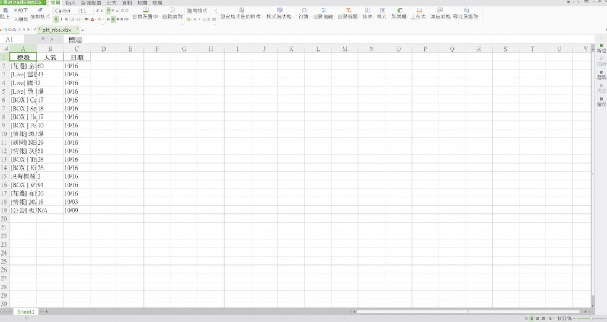
Task: Click 自動加總 AutoSum sigma icon
Action: [324, 14]
